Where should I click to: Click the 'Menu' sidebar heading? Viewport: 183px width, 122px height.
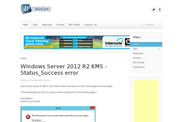137,37
